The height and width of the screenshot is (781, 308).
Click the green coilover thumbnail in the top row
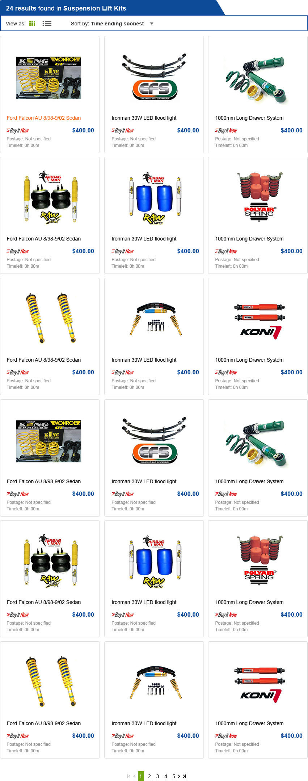(257, 80)
